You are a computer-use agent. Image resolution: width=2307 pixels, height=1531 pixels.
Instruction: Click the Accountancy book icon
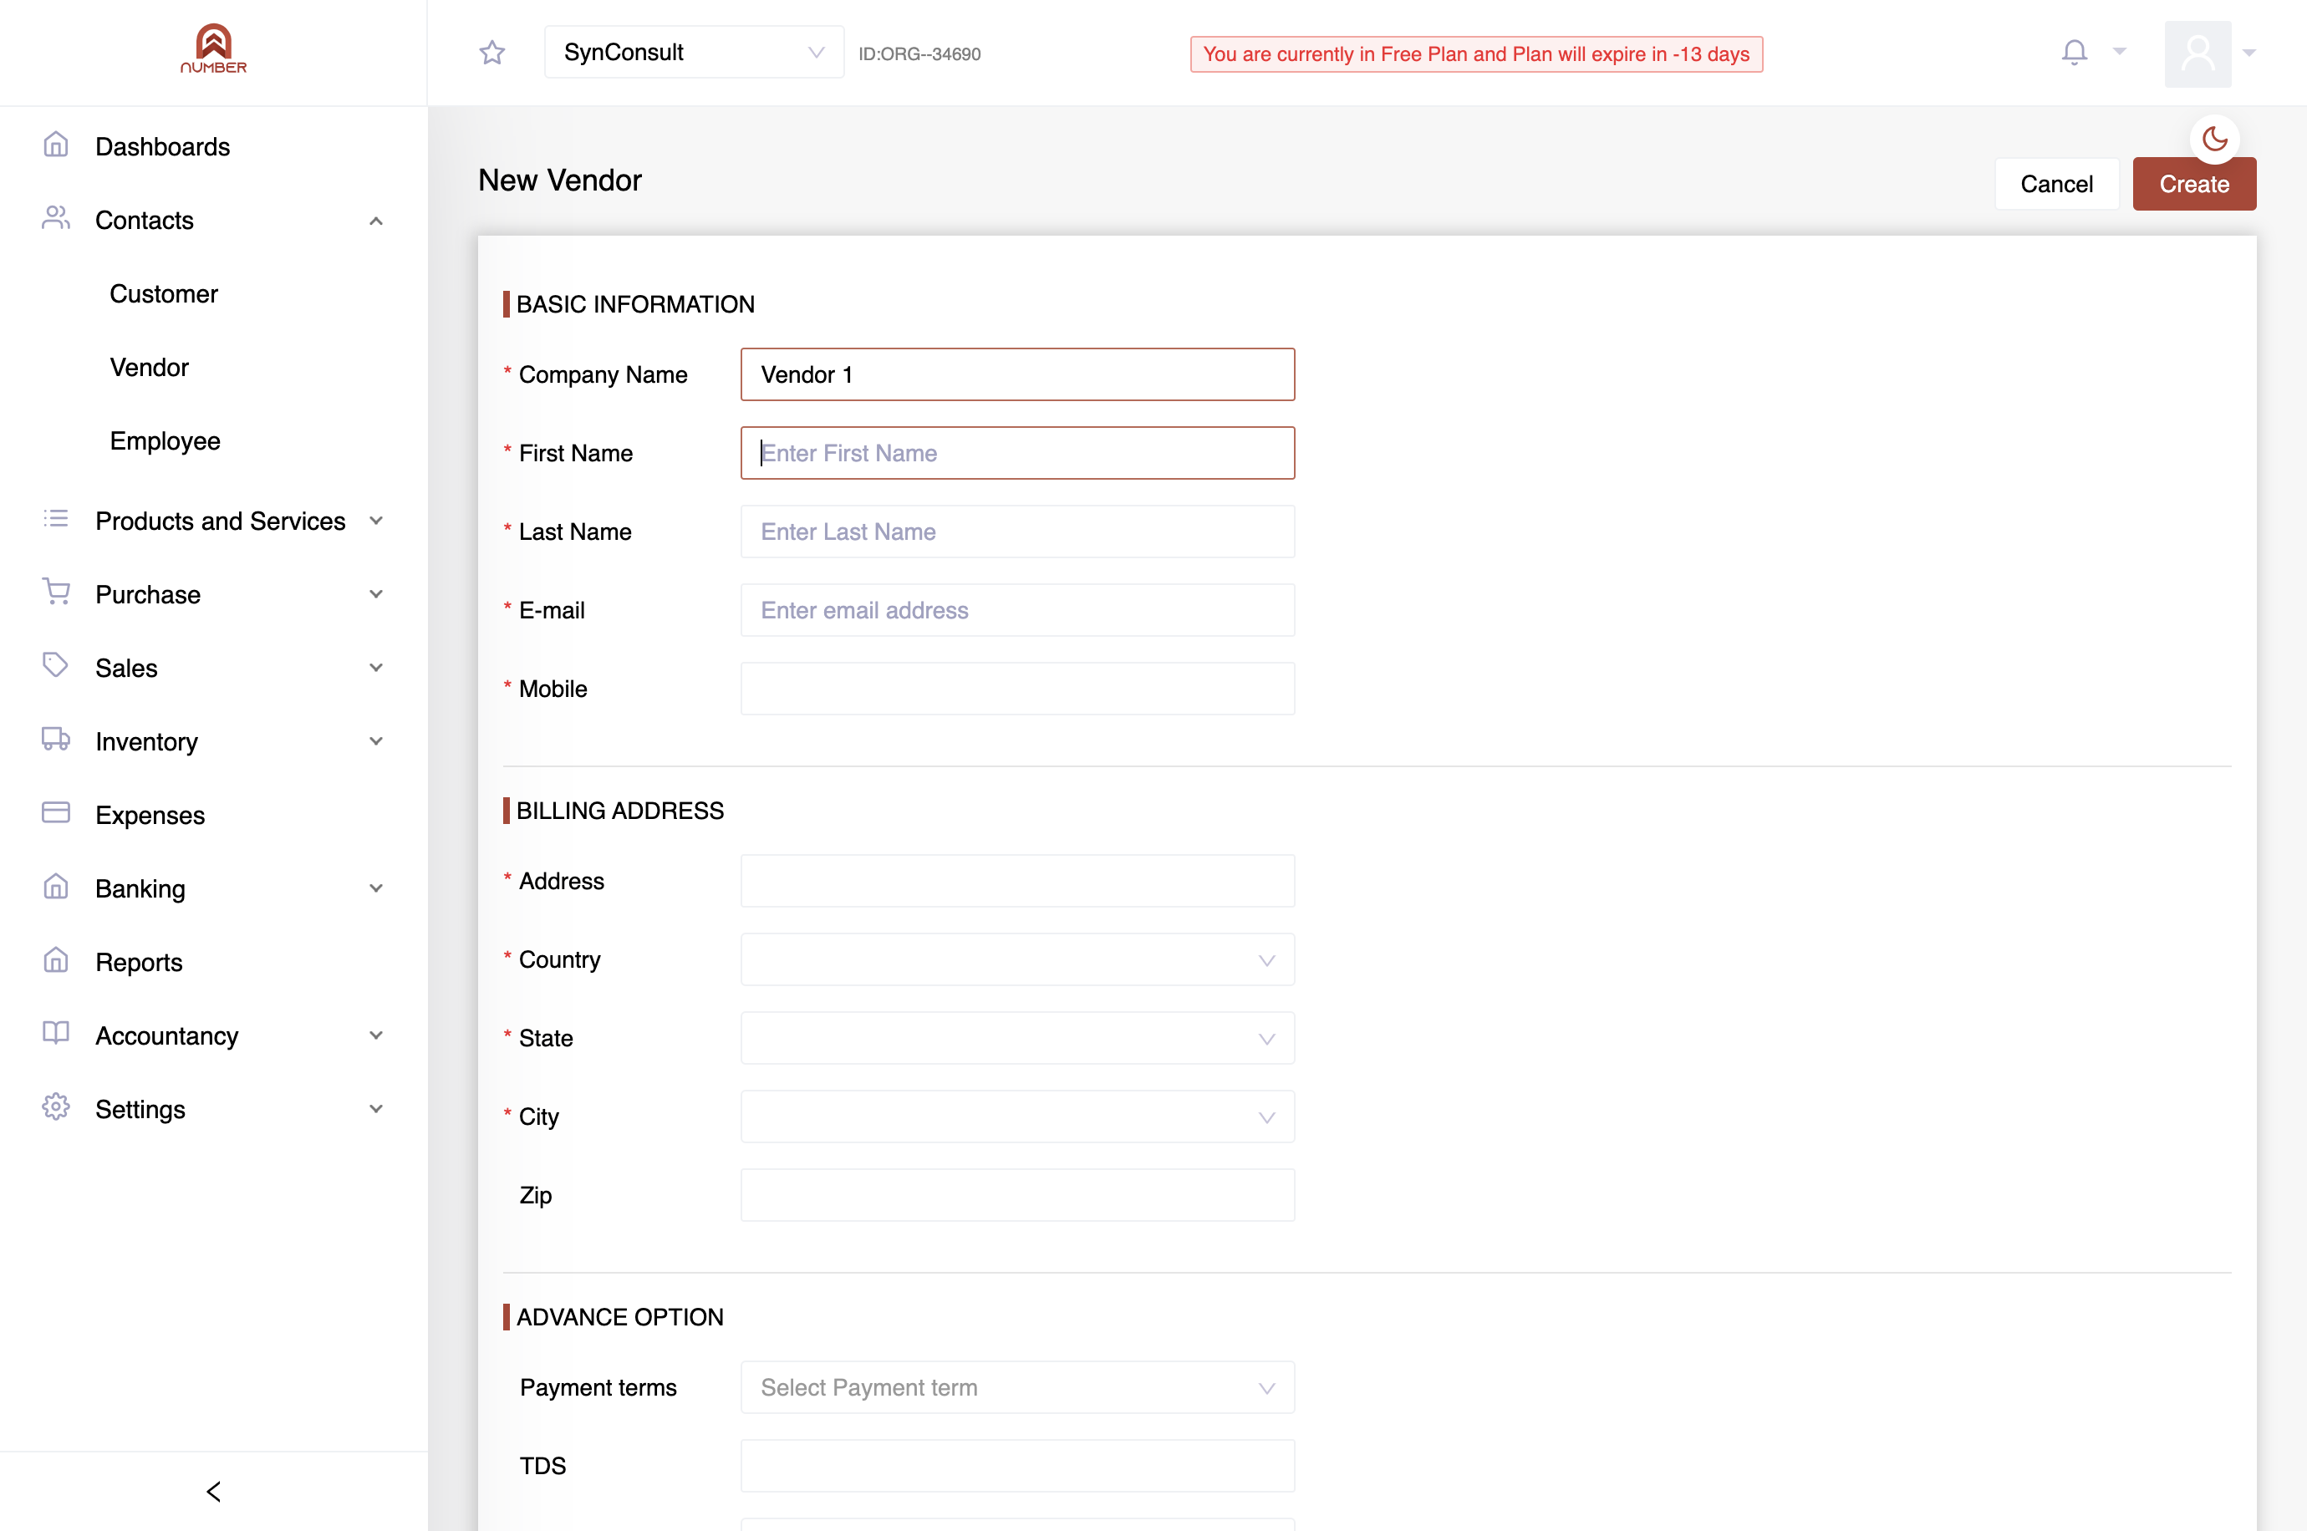[56, 1034]
